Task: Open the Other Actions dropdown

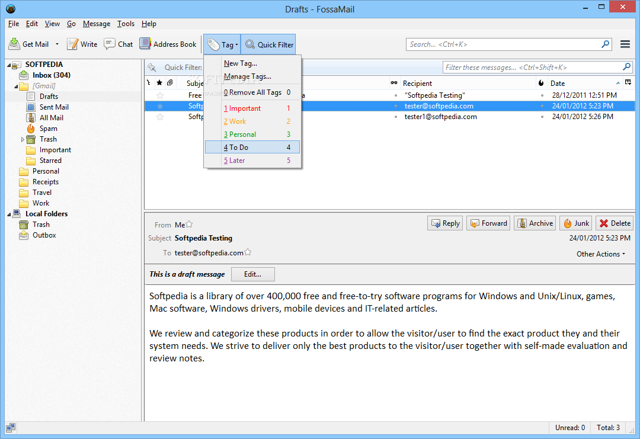Action: click(601, 254)
